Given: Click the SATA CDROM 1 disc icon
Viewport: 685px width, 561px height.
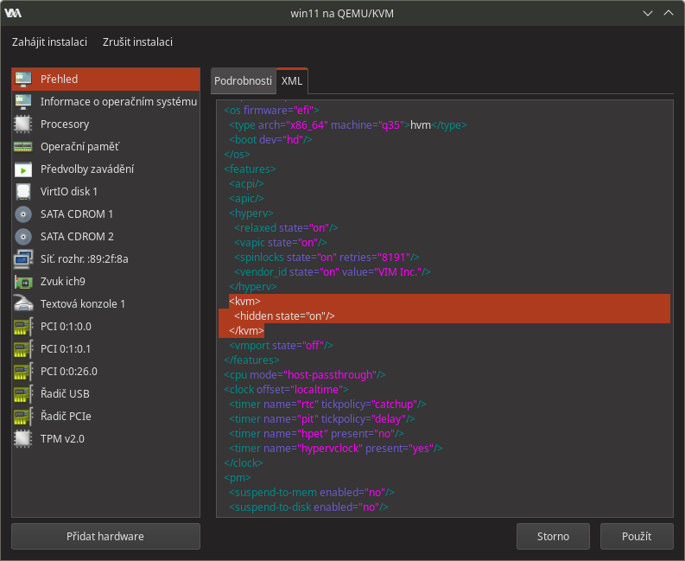Looking at the screenshot, I should pos(23,214).
